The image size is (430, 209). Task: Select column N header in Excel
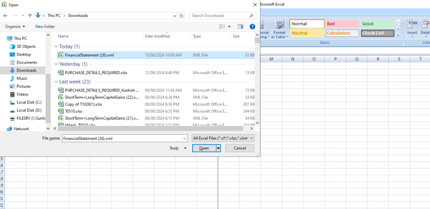[292, 59]
